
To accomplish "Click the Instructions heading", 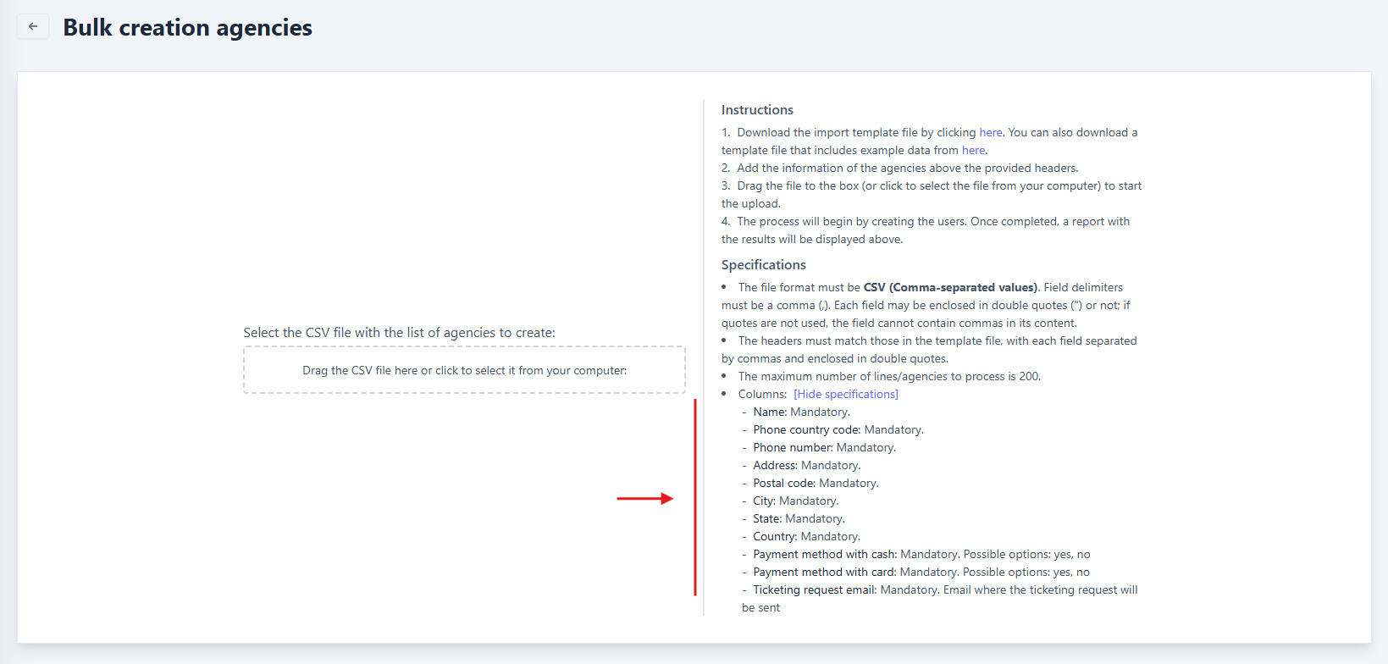I will point(757,110).
